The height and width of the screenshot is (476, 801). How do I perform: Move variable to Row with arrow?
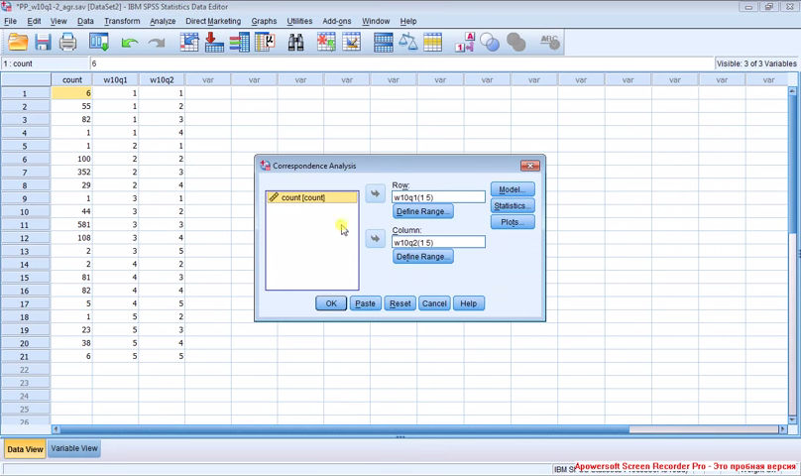pyautogui.click(x=375, y=193)
